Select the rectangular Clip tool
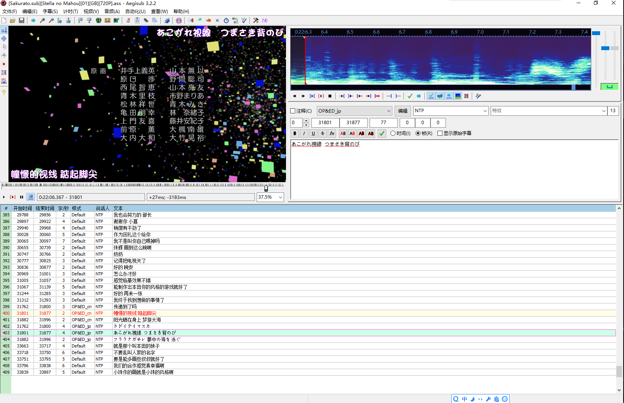The width and height of the screenshot is (624, 403). (4, 73)
